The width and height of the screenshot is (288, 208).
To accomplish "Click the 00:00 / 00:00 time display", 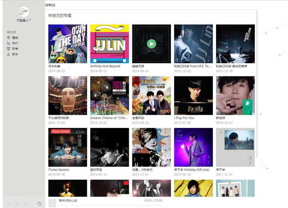I will (153, 200).
